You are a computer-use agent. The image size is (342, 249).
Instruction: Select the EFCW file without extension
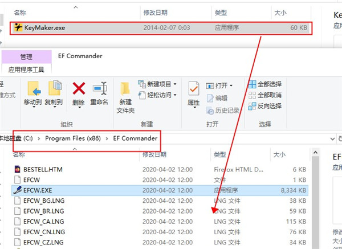pos(160,180)
